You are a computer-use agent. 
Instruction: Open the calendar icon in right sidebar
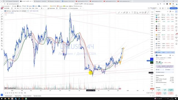point(176,27)
